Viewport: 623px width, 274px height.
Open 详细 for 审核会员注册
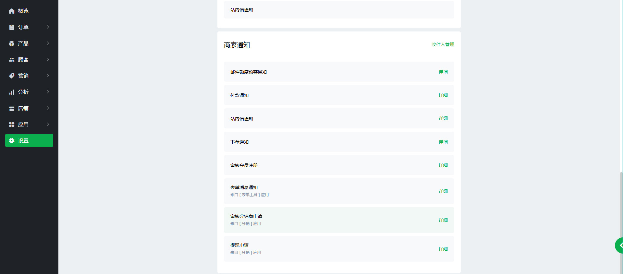coord(443,165)
